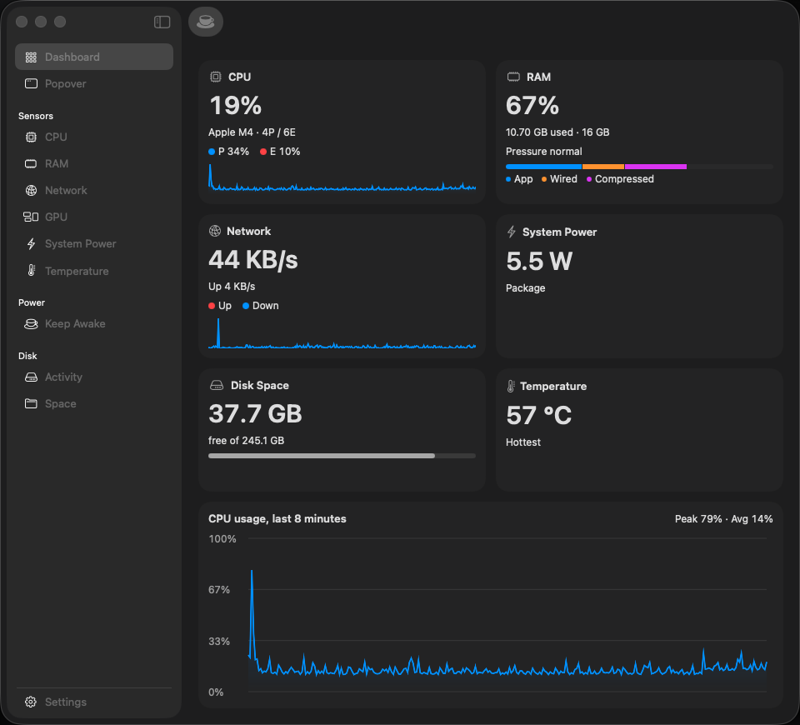Image resolution: width=800 pixels, height=725 pixels.
Task: Click the 67% RAM usage value
Action: [x=532, y=106]
